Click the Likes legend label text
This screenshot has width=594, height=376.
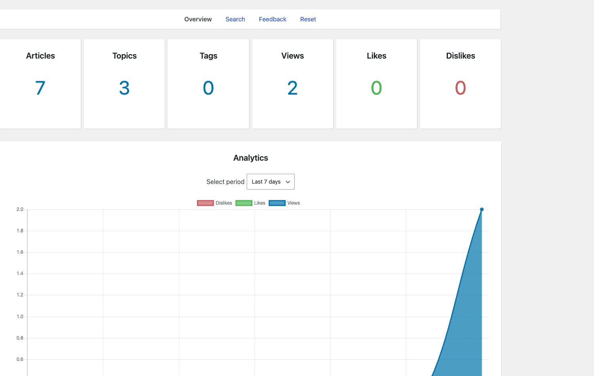[x=260, y=203]
